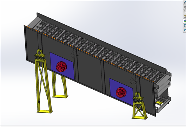Open the View Palette task pane tab

click(x=185, y=16)
